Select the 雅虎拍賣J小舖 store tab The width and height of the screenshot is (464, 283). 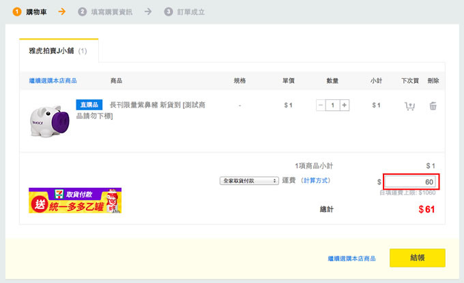tap(58, 50)
